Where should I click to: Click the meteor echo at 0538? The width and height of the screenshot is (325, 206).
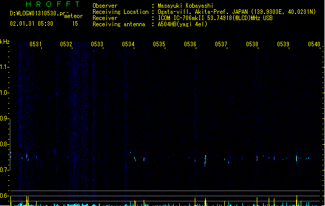(x=257, y=158)
